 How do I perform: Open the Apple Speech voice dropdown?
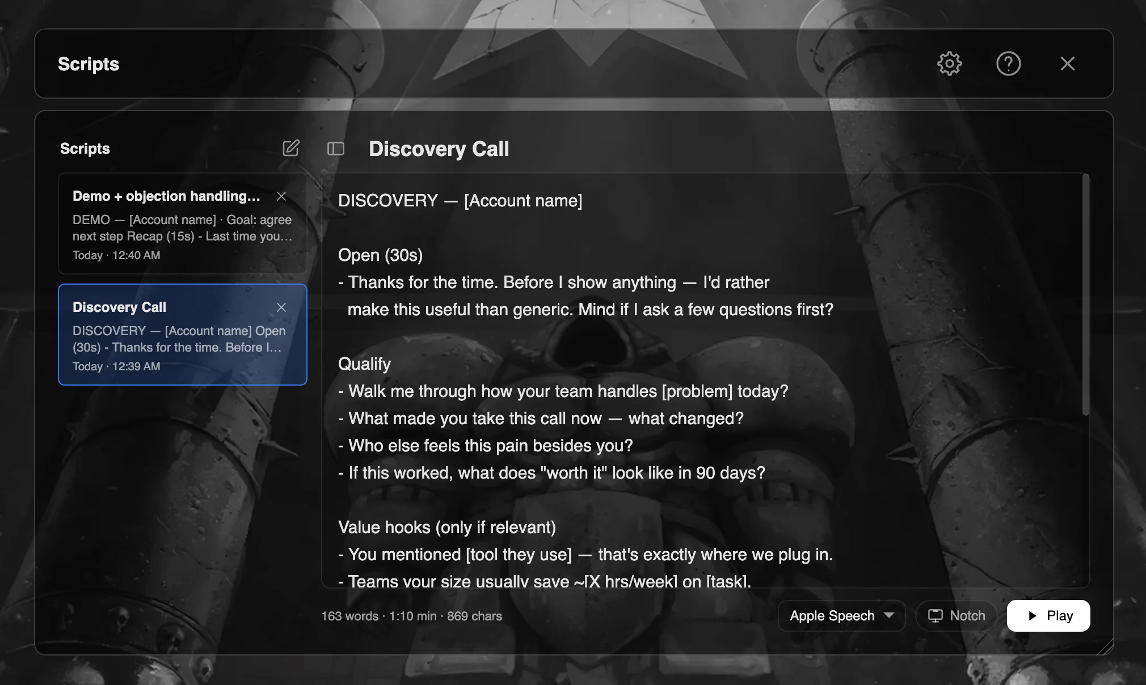point(841,616)
